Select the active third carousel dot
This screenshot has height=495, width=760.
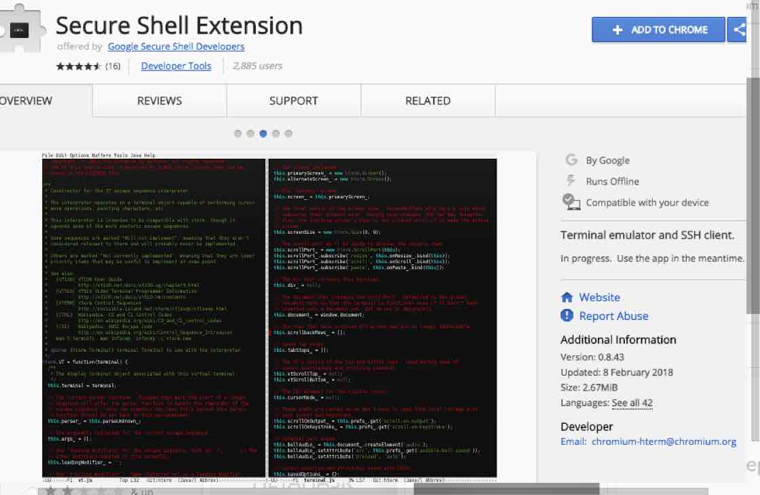263,134
